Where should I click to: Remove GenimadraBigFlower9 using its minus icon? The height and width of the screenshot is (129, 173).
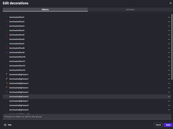(169, 110)
